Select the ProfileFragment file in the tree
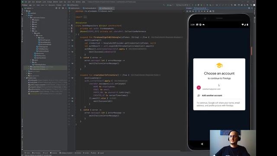Image resolution: width=277 pixels, height=156 pixels. (42, 47)
